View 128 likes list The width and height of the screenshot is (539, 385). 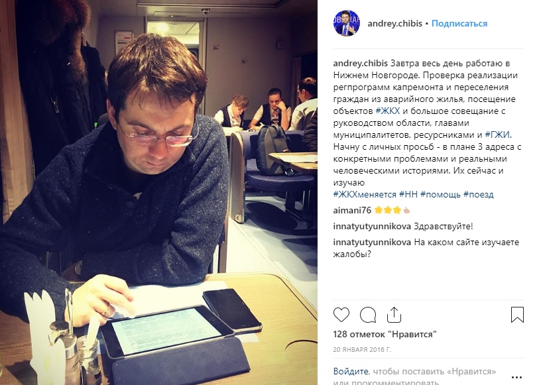[385, 334]
